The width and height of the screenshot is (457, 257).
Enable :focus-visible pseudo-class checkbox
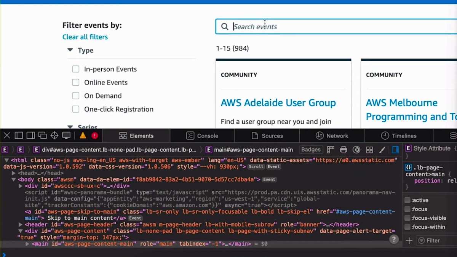point(407,218)
